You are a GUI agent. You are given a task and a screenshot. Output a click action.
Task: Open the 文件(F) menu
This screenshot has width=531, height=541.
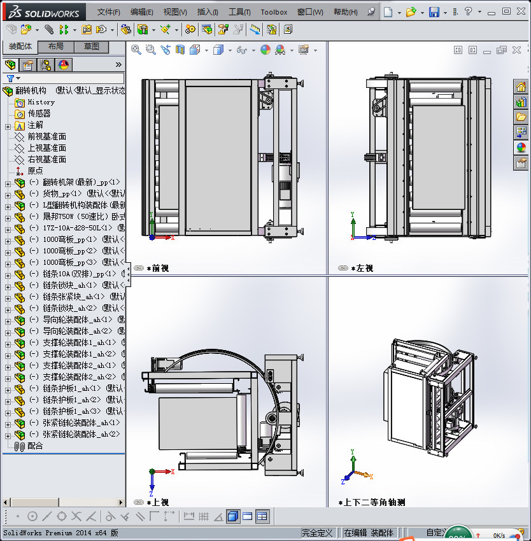pos(109,12)
